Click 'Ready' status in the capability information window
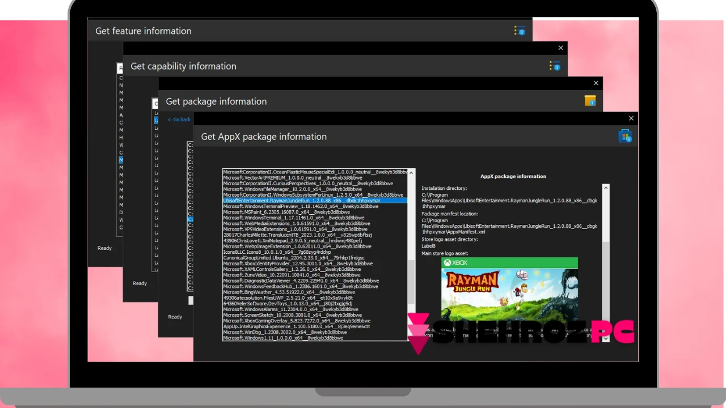 (140, 283)
